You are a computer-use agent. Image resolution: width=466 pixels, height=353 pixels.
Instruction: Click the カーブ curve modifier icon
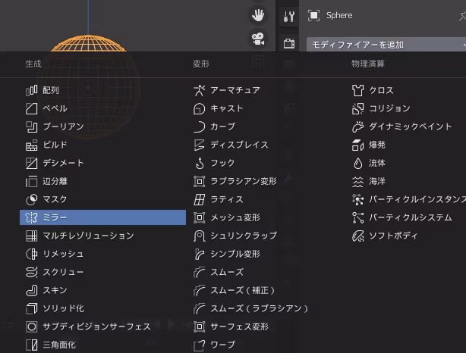coord(199,127)
